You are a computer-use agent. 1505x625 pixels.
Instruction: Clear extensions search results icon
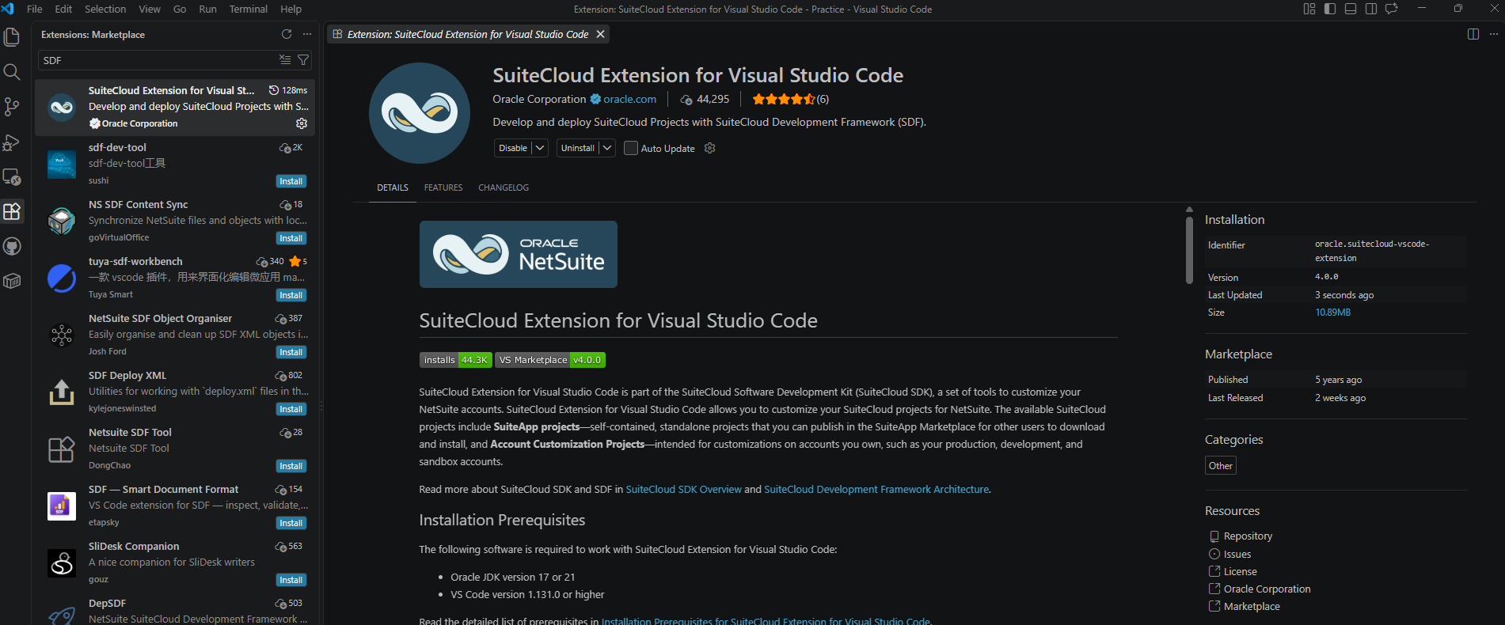click(x=285, y=60)
